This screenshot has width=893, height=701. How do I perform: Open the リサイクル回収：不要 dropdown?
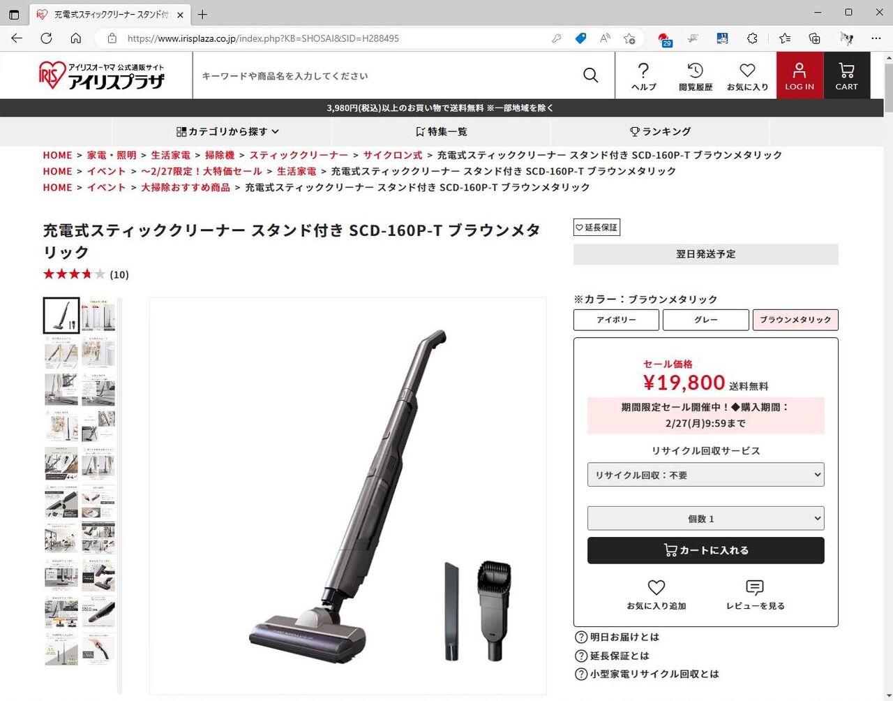[x=706, y=475]
